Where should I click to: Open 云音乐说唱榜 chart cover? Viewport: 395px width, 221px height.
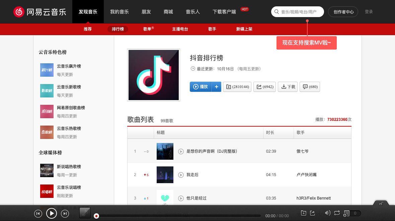[47, 191]
